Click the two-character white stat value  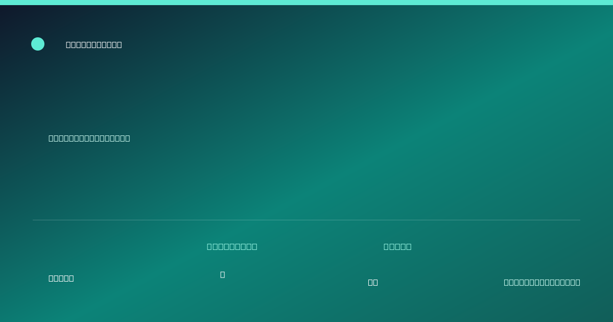[x=373, y=282]
